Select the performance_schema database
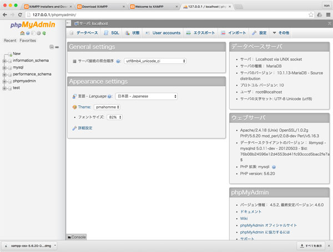The image size is (333, 252). pyautogui.click(x=32, y=74)
